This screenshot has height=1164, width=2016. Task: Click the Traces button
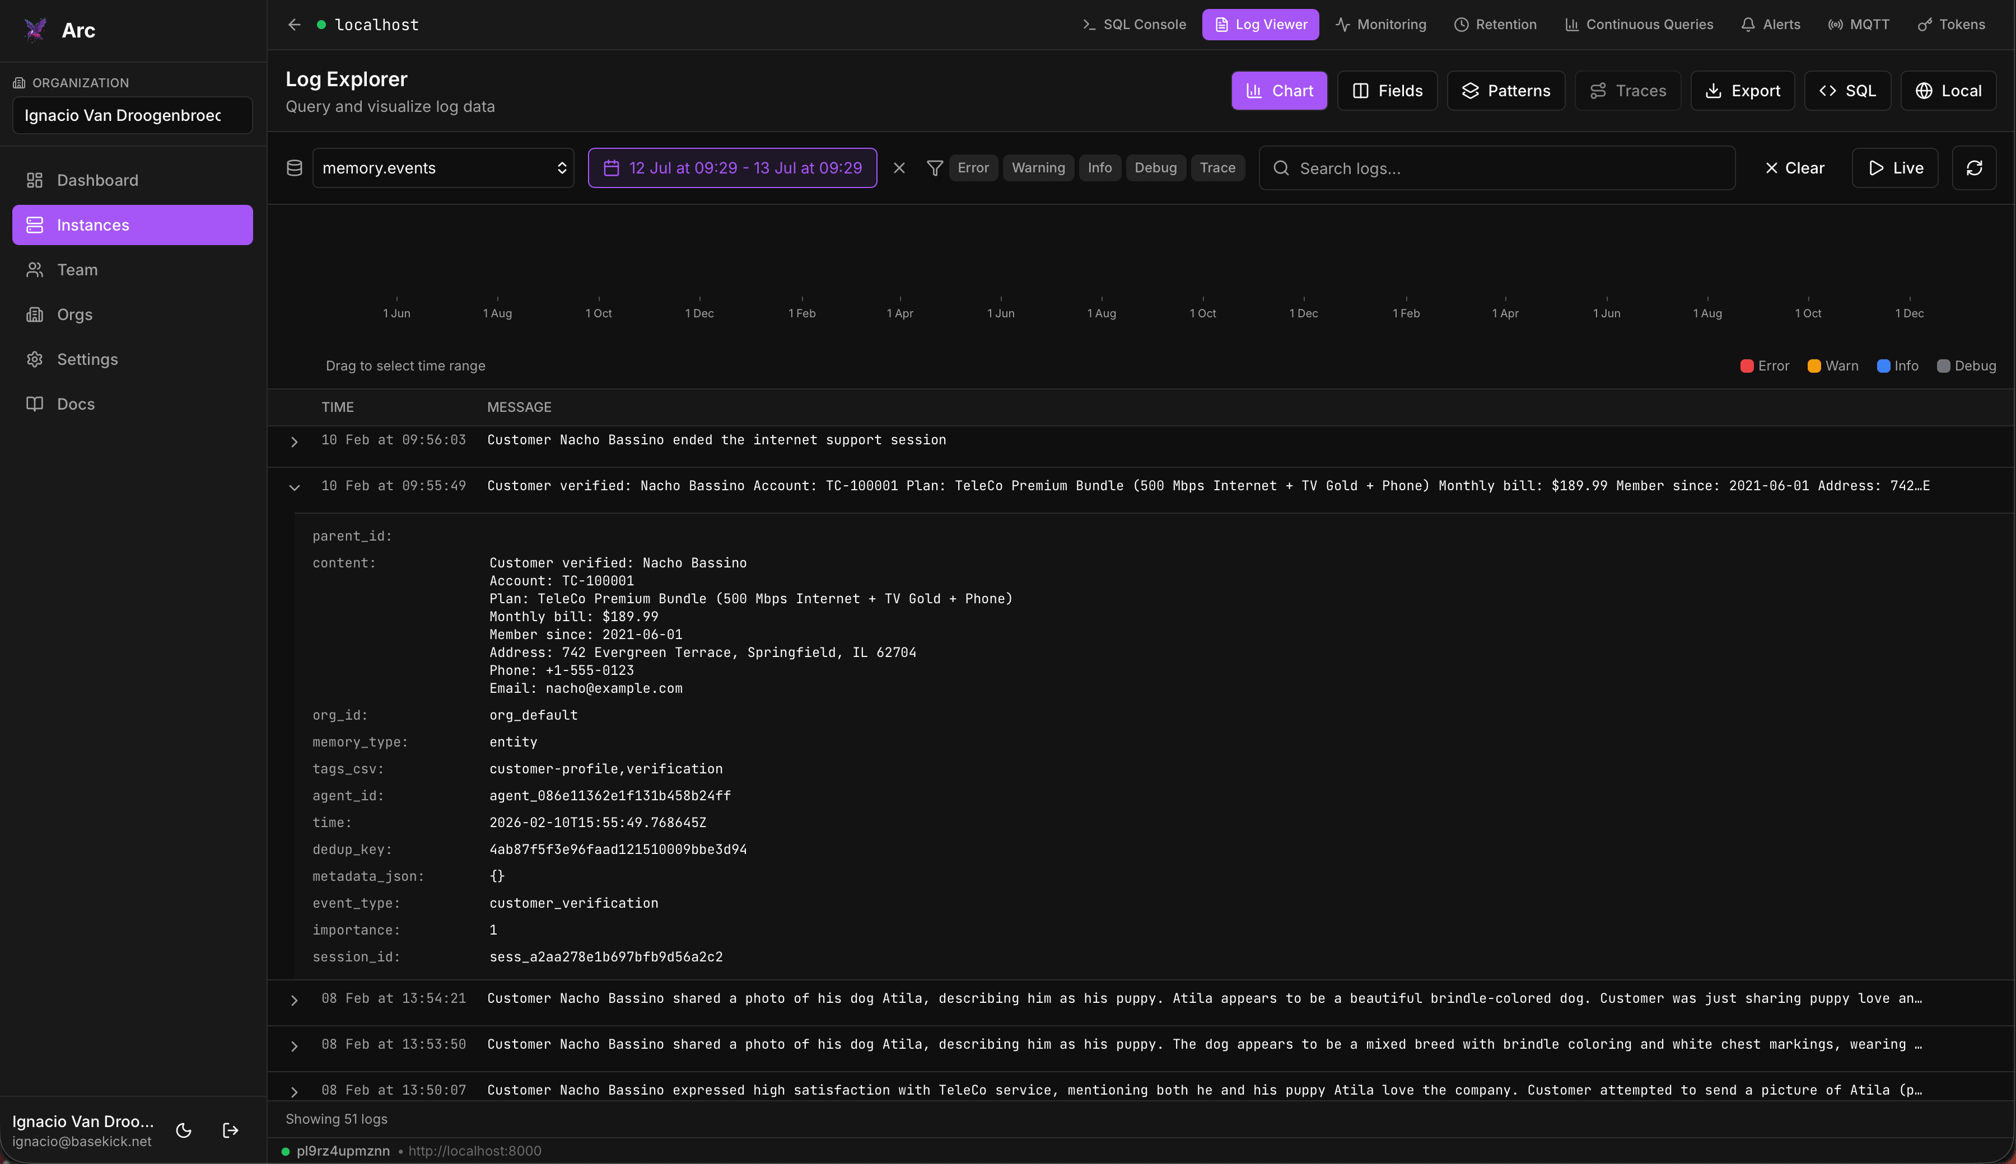[1627, 90]
